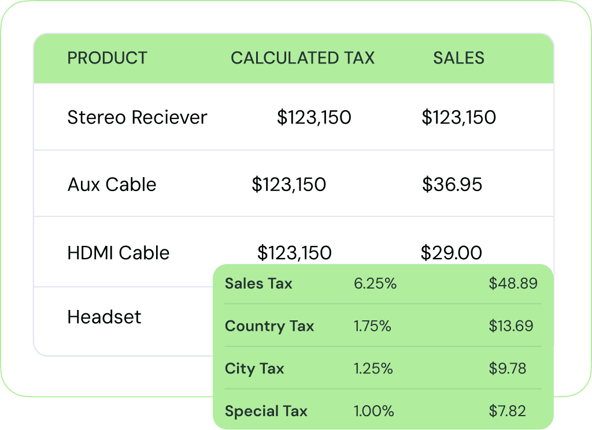The image size is (592, 430).
Task: Click the $48.89 sales tax amount
Action: (513, 283)
